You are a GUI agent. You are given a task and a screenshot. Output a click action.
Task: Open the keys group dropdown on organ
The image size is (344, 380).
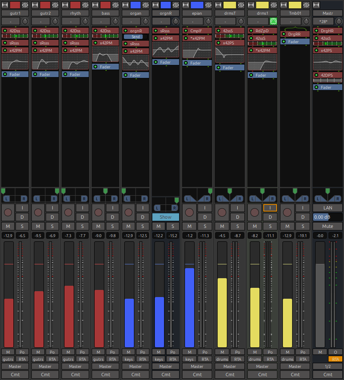(x=128, y=359)
